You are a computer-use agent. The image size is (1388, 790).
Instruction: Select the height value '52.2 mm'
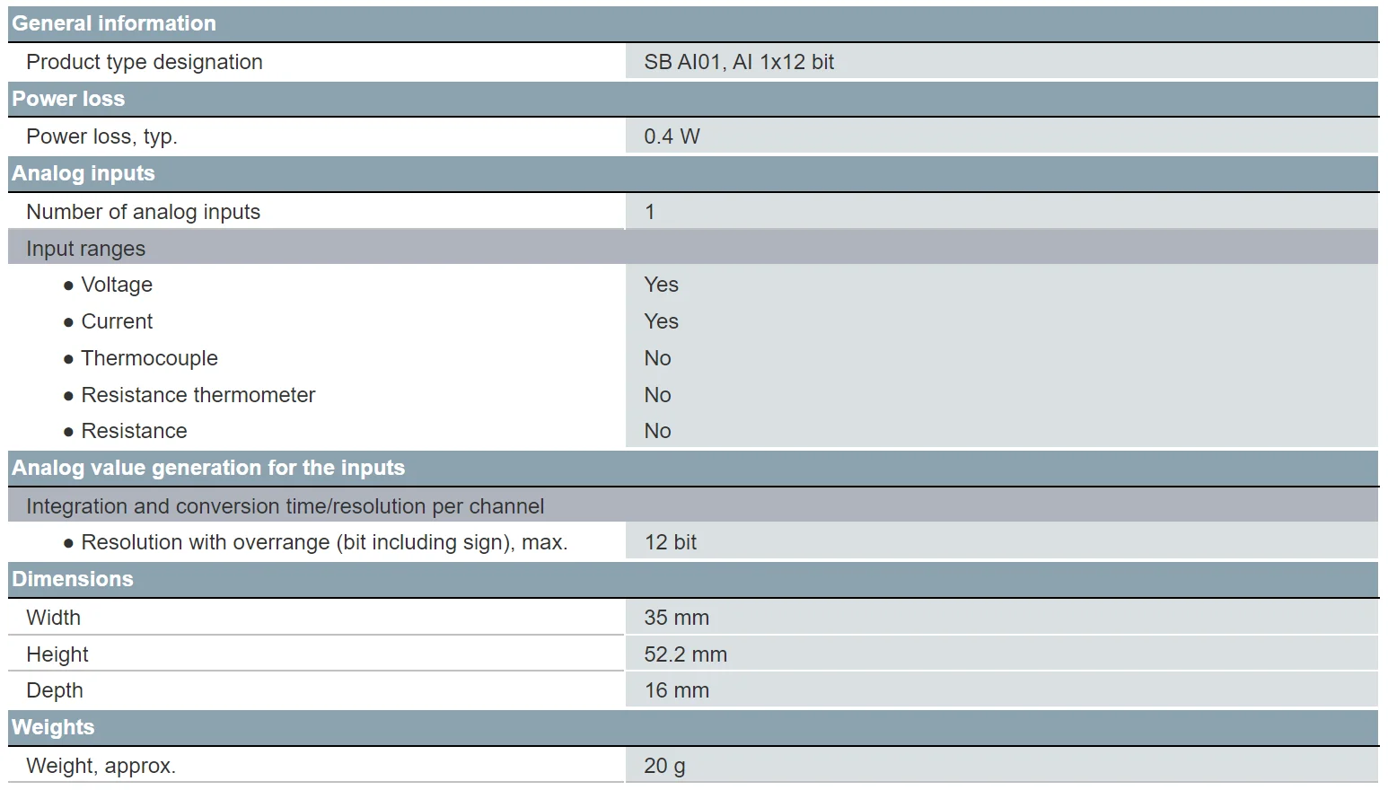pos(685,654)
